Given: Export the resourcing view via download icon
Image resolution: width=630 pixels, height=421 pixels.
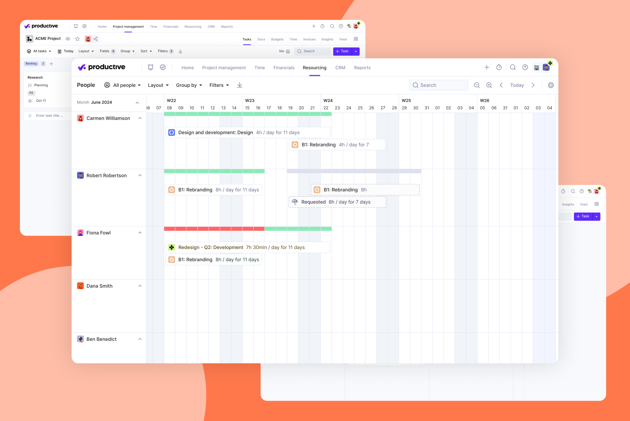Looking at the screenshot, I should tap(239, 85).
